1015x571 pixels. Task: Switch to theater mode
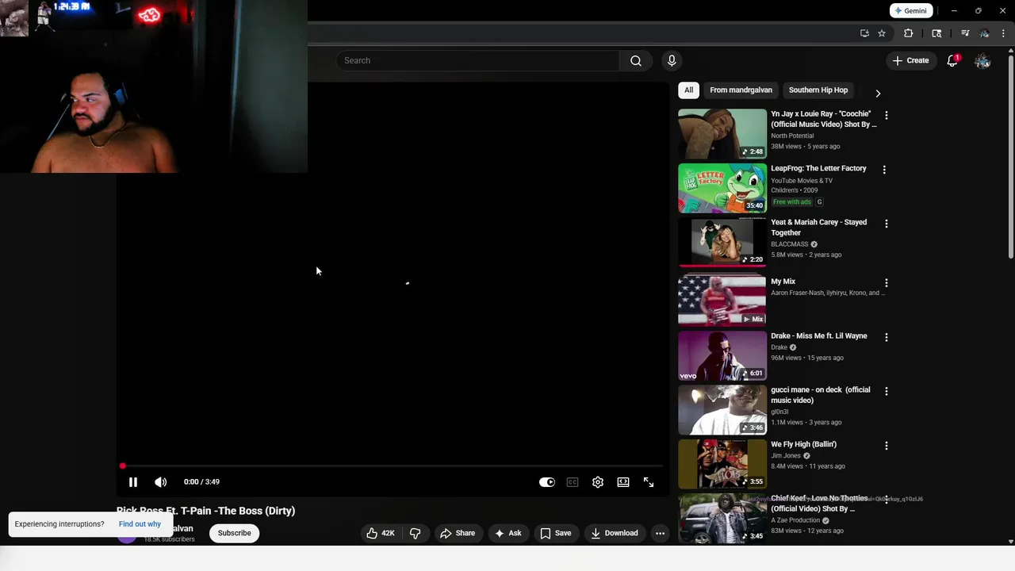pyautogui.click(x=623, y=482)
